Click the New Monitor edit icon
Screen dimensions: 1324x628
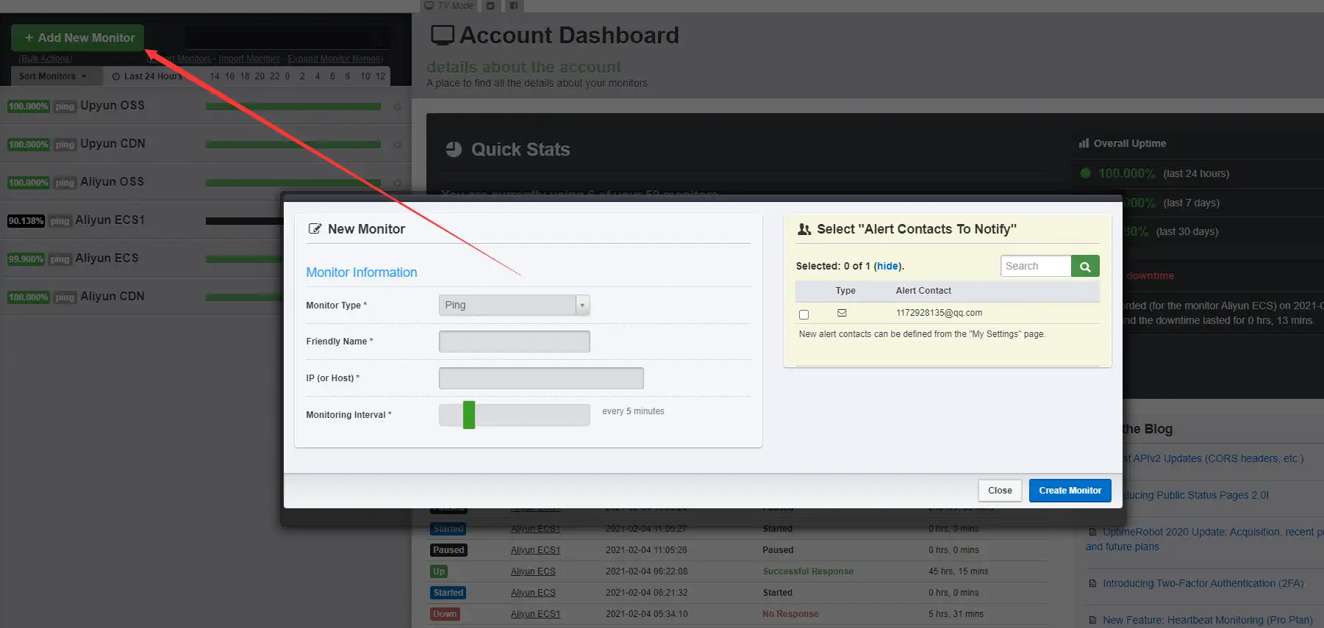coord(315,229)
